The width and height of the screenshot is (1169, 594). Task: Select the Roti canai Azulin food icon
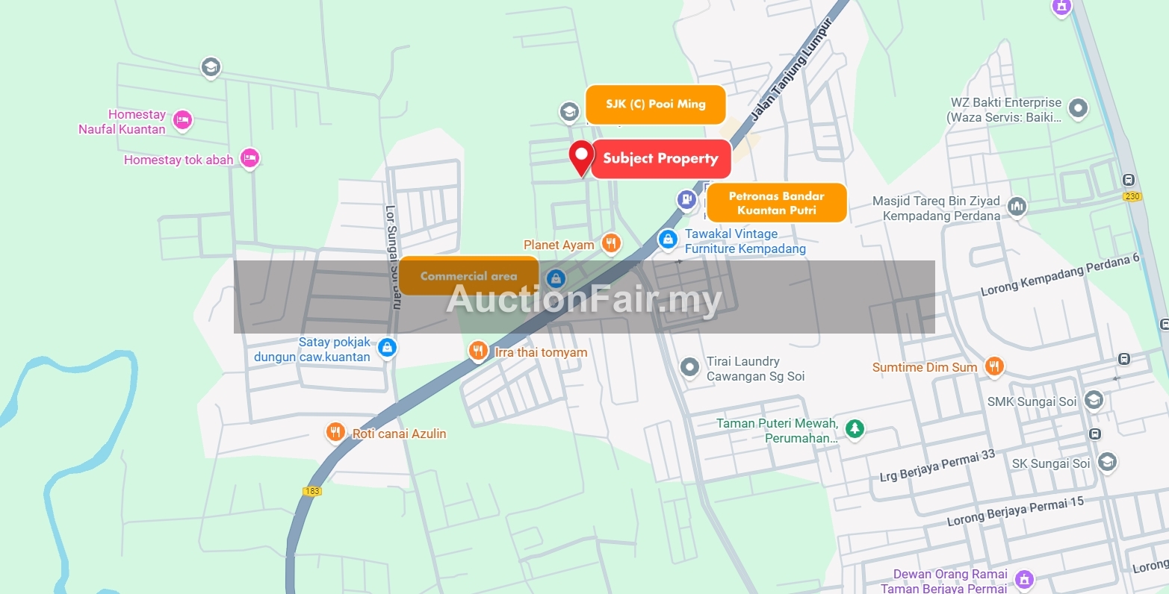click(335, 432)
